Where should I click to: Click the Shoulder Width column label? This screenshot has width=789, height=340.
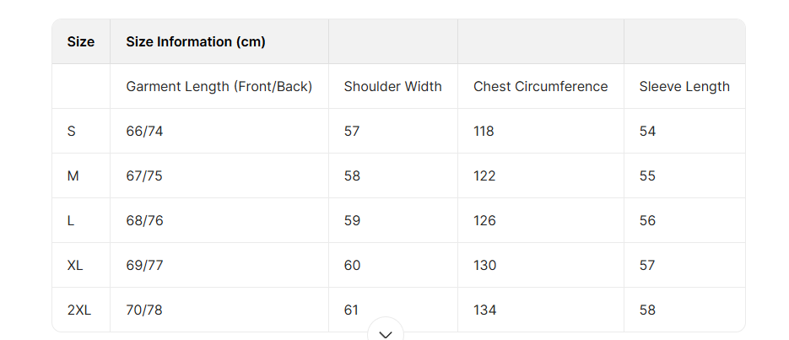point(392,86)
